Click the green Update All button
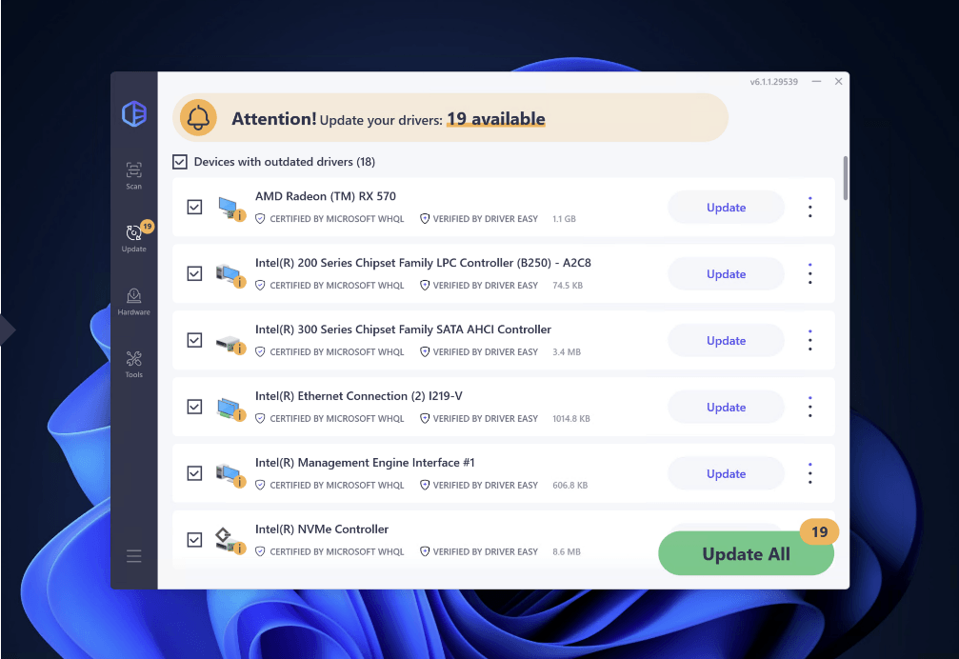This screenshot has height=659, width=959. tap(746, 554)
